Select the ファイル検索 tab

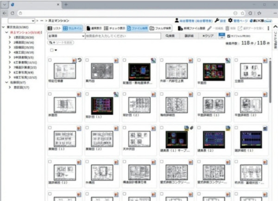138,28
